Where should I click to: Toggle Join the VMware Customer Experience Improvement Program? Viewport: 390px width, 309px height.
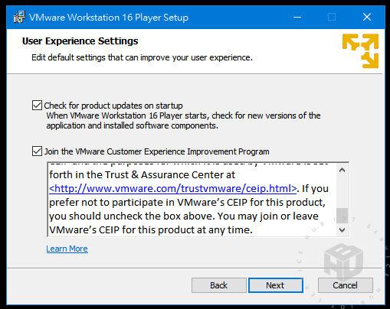(37, 151)
